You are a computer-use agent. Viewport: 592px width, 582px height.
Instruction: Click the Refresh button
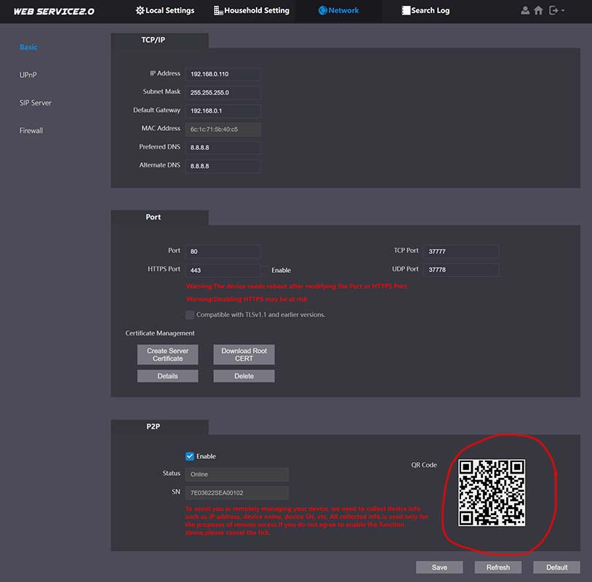498,567
